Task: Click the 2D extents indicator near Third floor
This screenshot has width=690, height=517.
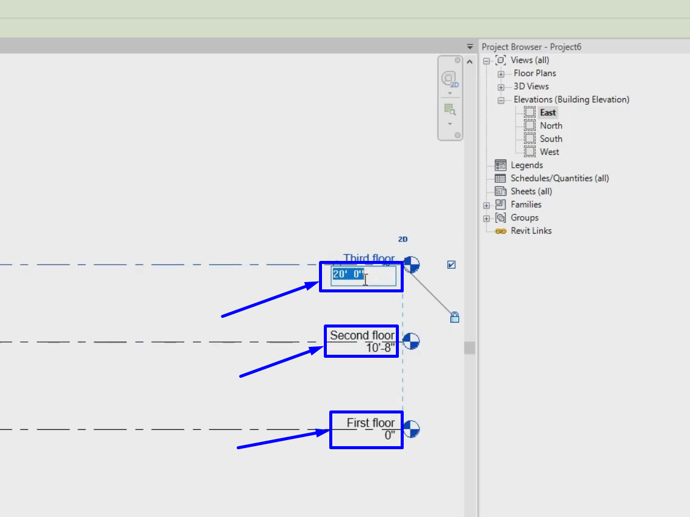Action: click(x=402, y=239)
